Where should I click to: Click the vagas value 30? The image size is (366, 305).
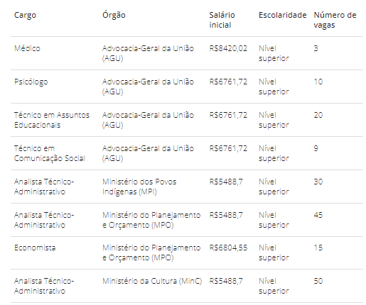pos(318,182)
